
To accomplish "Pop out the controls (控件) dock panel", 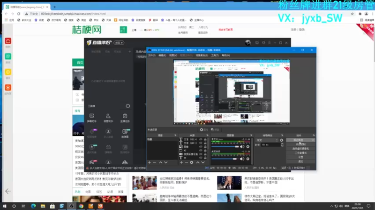I will tap(314, 135).
